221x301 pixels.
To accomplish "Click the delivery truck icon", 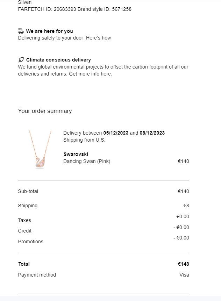I will (21, 31).
